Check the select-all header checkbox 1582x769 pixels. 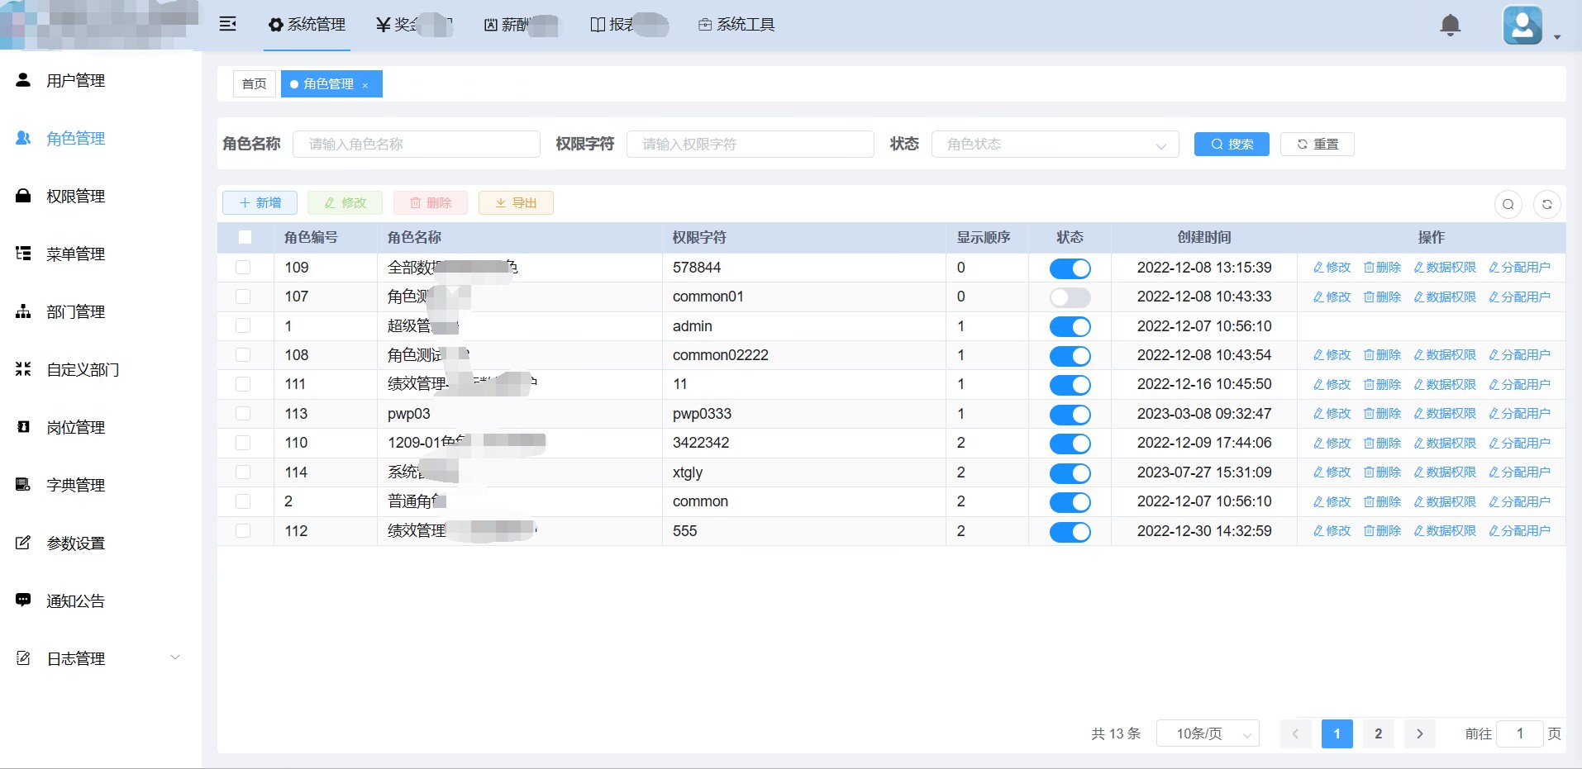pyautogui.click(x=245, y=237)
